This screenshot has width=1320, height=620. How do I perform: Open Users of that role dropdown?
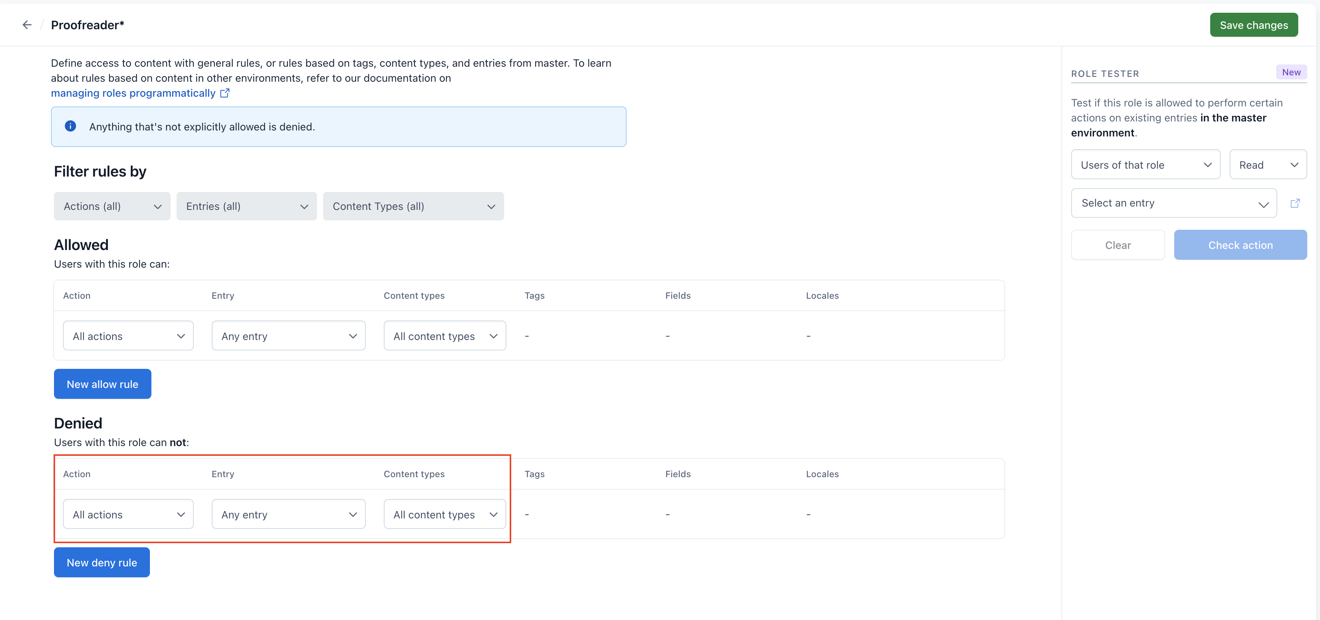tap(1145, 165)
